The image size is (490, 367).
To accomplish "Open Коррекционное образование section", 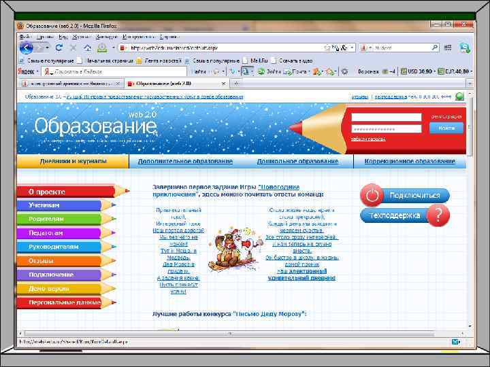I will (410, 161).
